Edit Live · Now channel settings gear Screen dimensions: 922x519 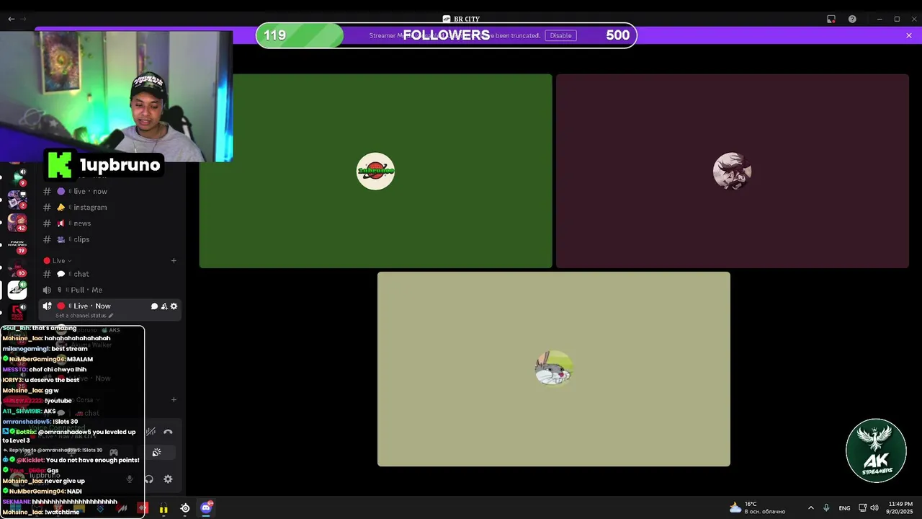(174, 306)
